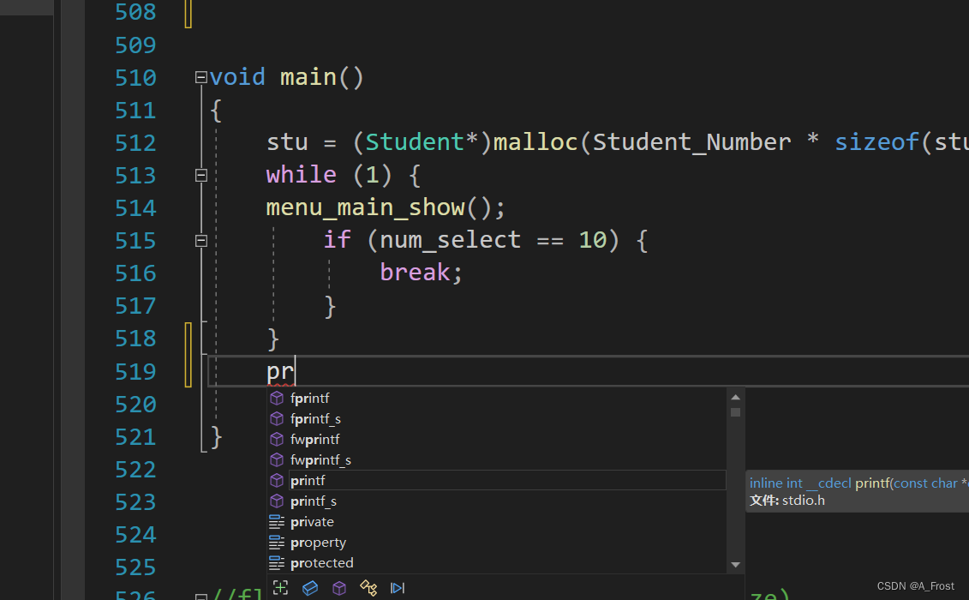Click stdio.h in the printf tooltip
The image size is (969, 600).
(x=803, y=500)
